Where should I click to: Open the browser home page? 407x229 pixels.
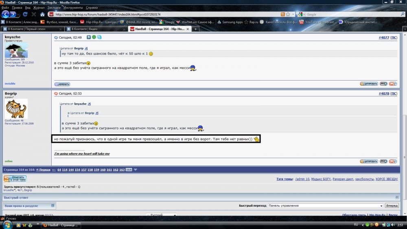pyautogui.click(x=42, y=14)
